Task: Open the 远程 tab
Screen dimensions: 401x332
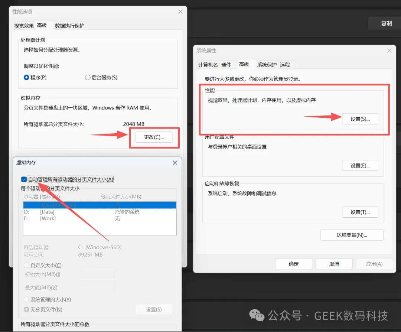Action: (x=285, y=65)
